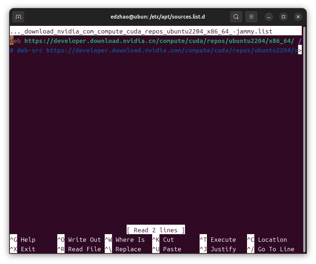Open terminal search
The height and width of the screenshot is (264, 316).
[x=236, y=17]
